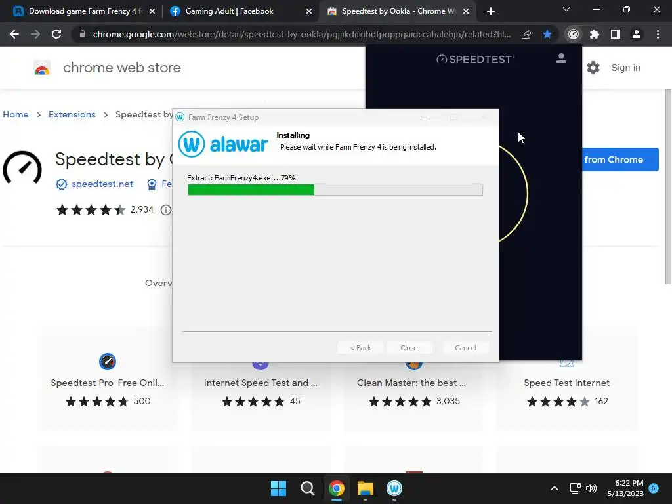Viewport: 672px width, 504px height.
Task: Open the notification count badge
Action: (x=654, y=488)
